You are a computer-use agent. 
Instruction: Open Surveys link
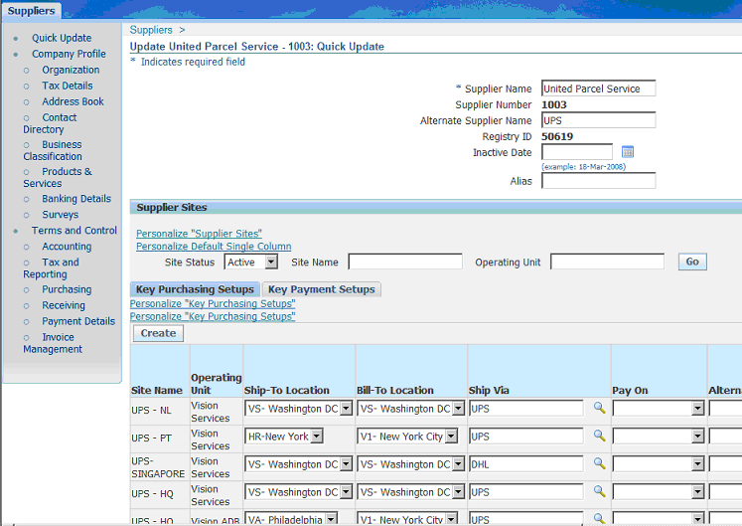tap(61, 215)
